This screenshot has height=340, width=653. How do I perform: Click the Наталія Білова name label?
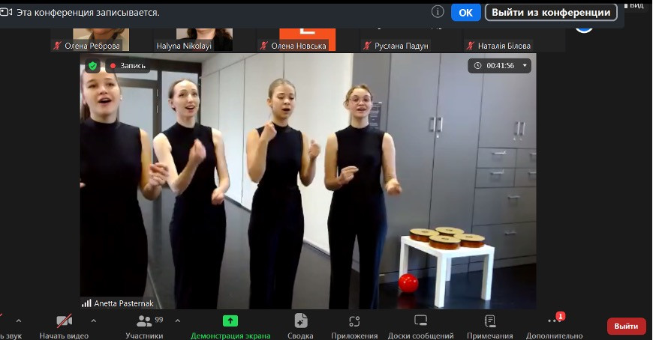[504, 46]
